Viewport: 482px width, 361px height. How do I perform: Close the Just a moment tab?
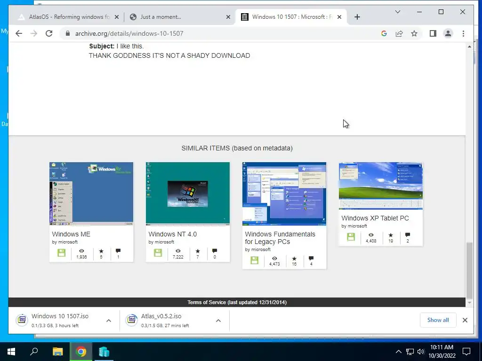pos(228,17)
